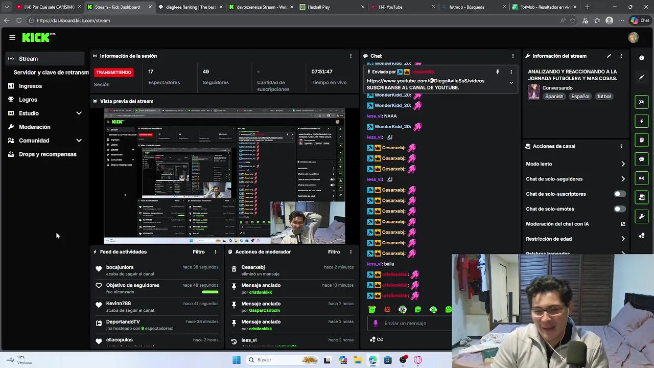Open the three-dot menu of Feed de actividades

[215, 252]
